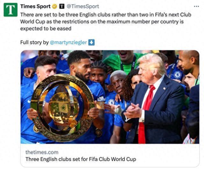Viewport: 204px width, 170px height.
Task: Click the black Times affiliate badge
Action: coord(62,6)
